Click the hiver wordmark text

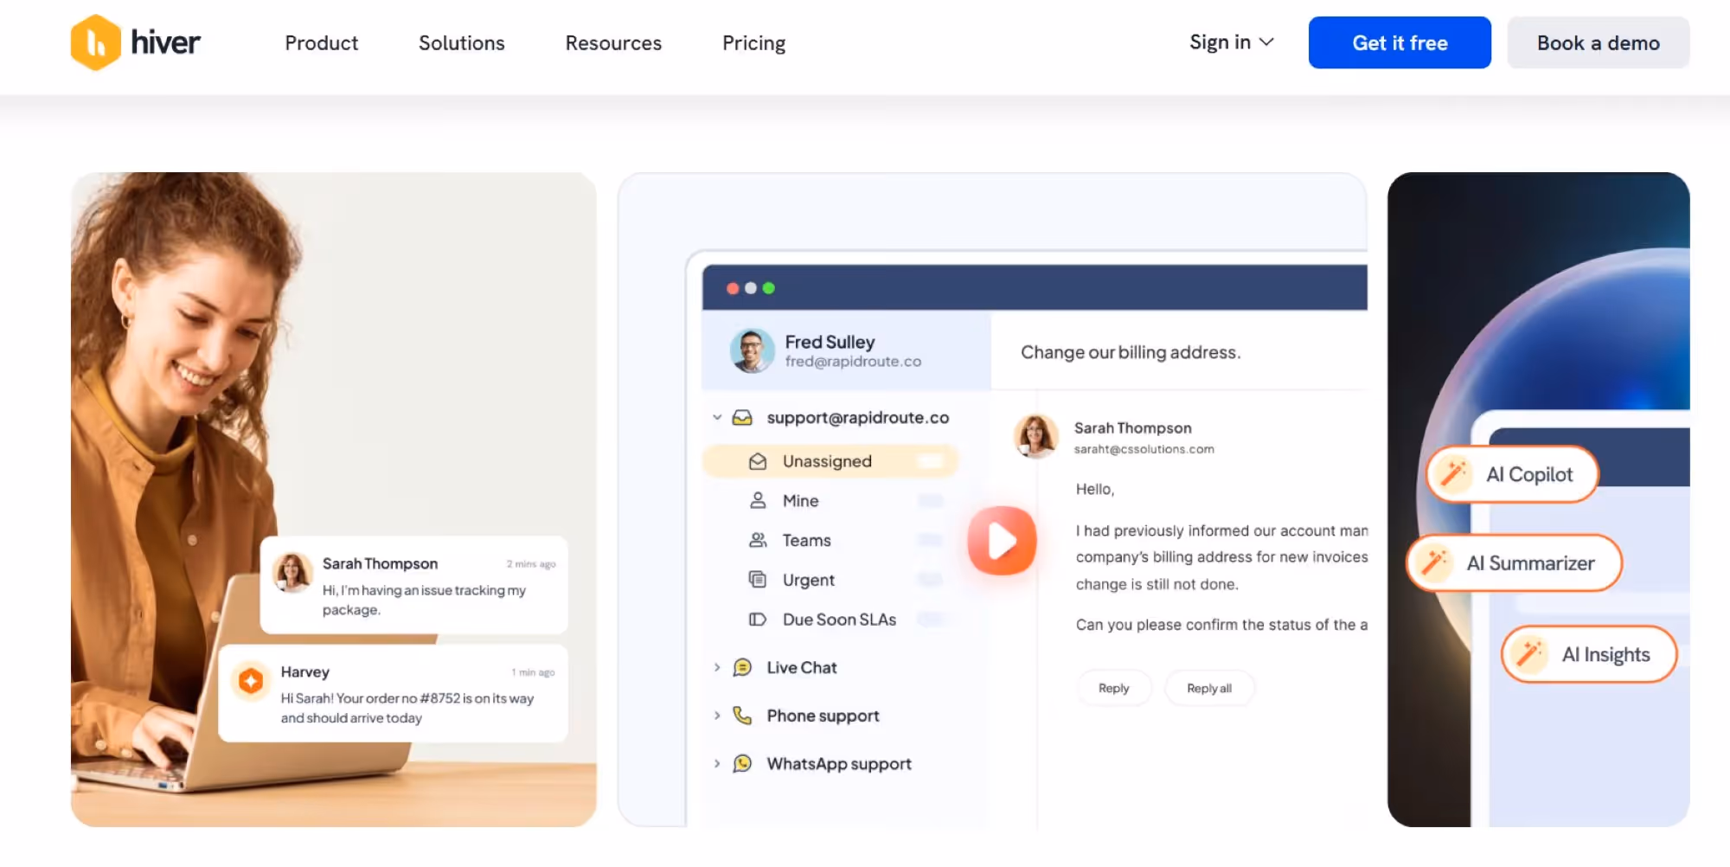[x=165, y=42]
